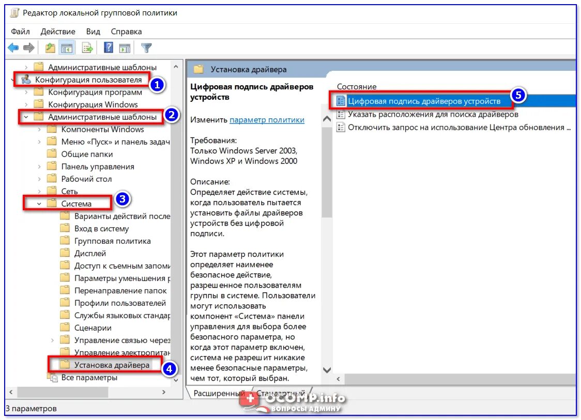Select the Сеть folder
The image size is (581, 420).
[69, 192]
